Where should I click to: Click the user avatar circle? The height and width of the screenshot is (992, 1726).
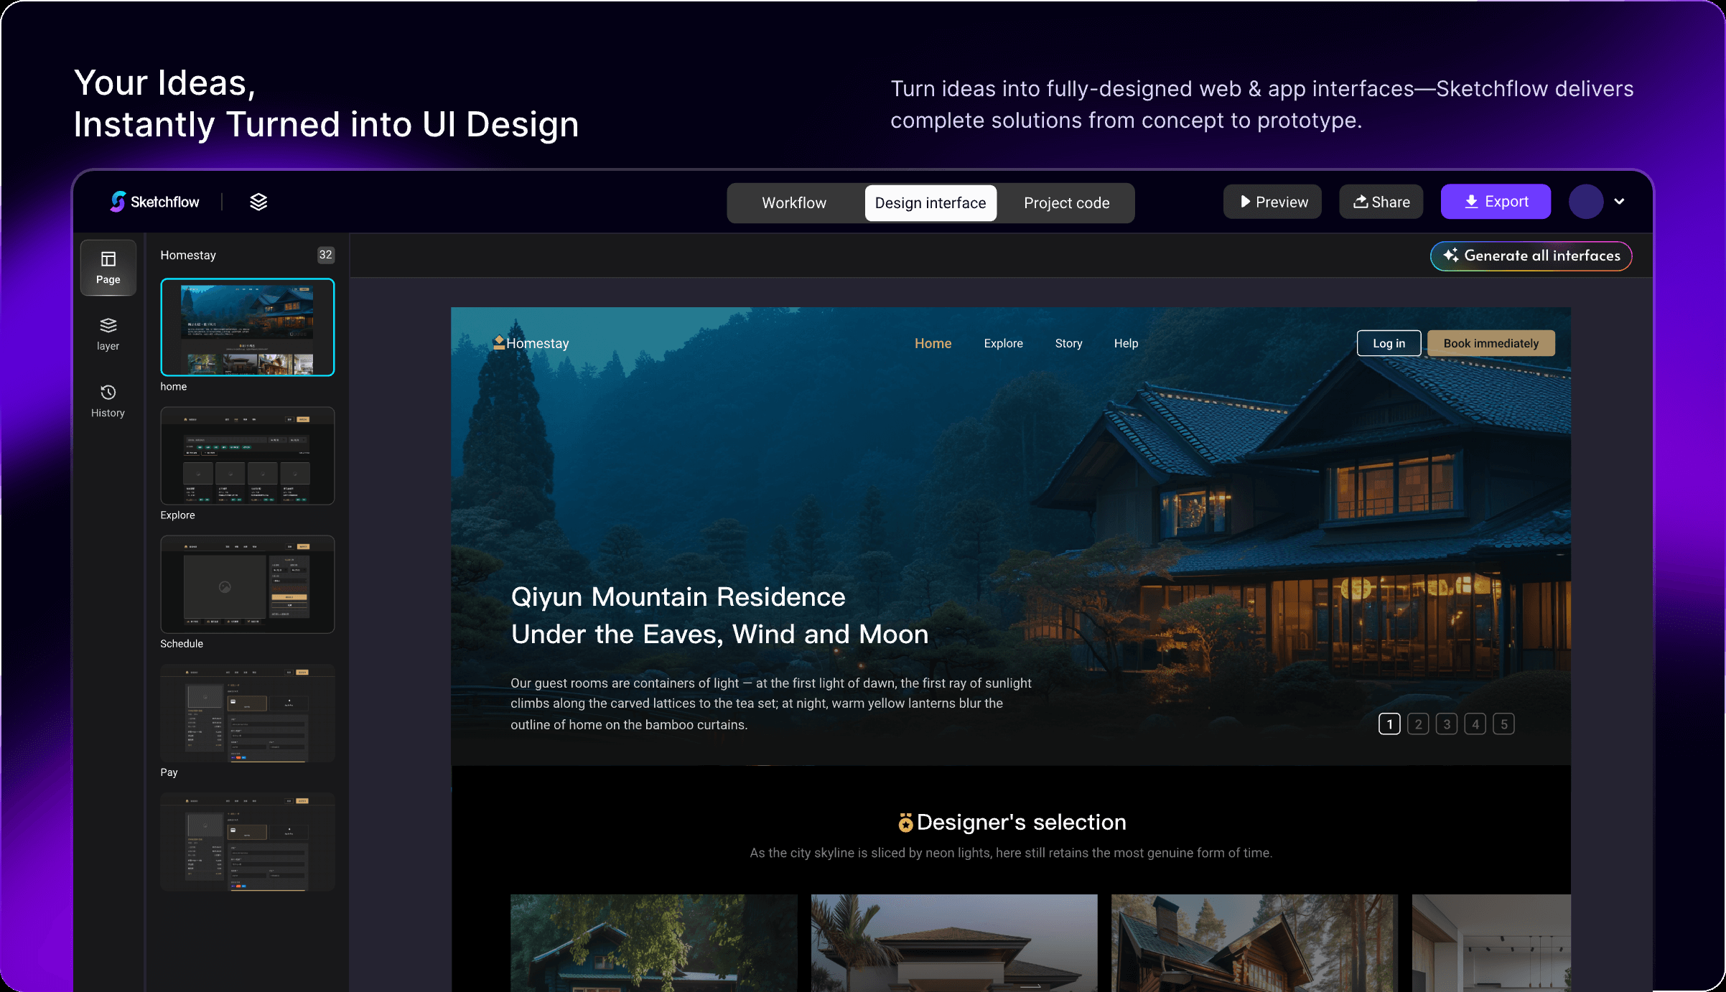(1586, 202)
